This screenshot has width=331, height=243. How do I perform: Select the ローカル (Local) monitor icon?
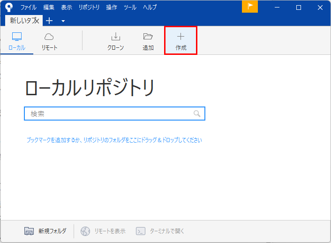pyautogui.click(x=17, y=37)
